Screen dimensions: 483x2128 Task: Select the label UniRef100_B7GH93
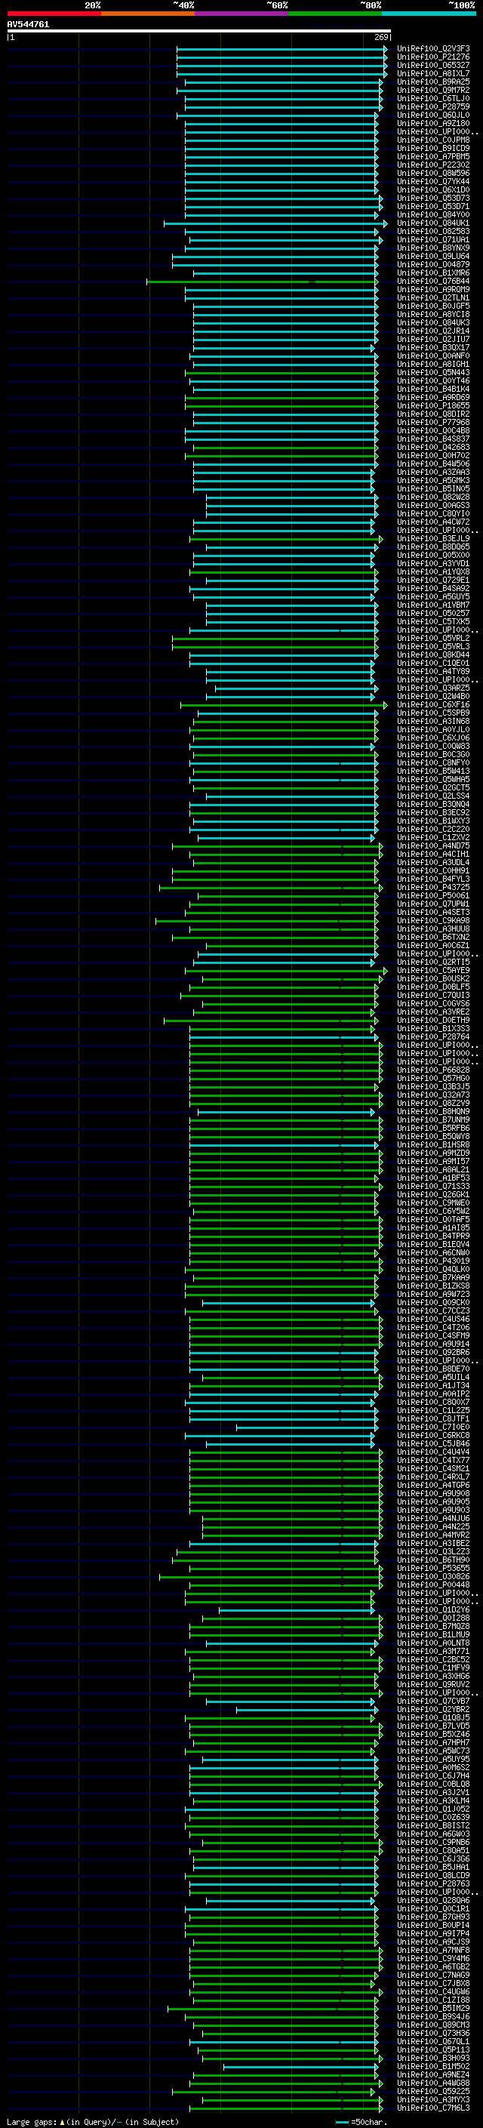coord(433,1917)
